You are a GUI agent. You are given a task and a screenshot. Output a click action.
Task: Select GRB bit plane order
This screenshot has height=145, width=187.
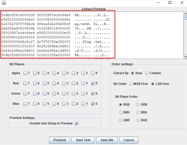point(138,104)
